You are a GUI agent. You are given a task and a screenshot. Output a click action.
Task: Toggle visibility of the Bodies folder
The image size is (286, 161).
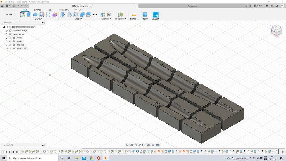tap(10, 41)
